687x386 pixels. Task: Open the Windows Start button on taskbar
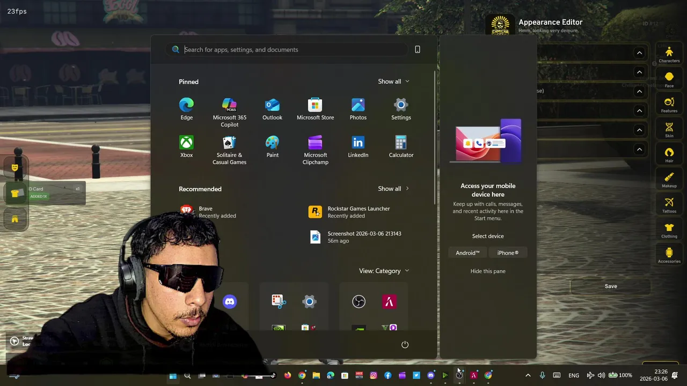[x=173, y=376]
